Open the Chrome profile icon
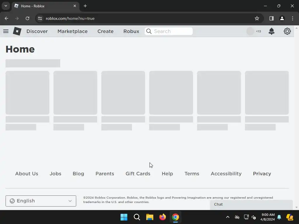This screenshot has width=299, height=224. click(x=282, y=18)
